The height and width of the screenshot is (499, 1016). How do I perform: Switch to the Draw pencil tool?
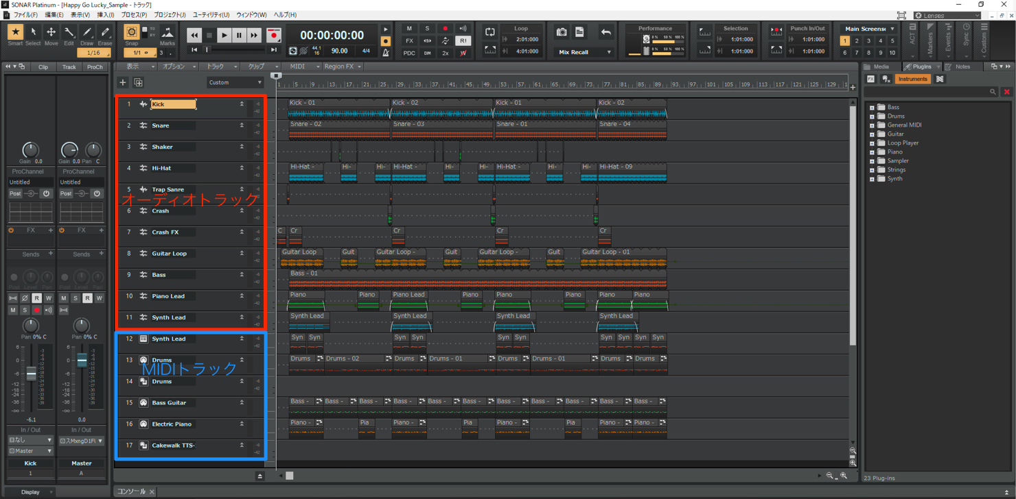click(86, 32)
